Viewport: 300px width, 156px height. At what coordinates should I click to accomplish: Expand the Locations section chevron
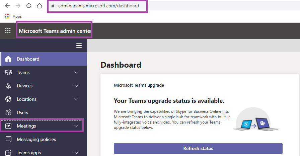76,99
